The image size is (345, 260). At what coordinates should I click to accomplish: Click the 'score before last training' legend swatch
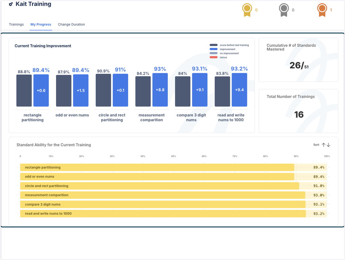point(214,45)
